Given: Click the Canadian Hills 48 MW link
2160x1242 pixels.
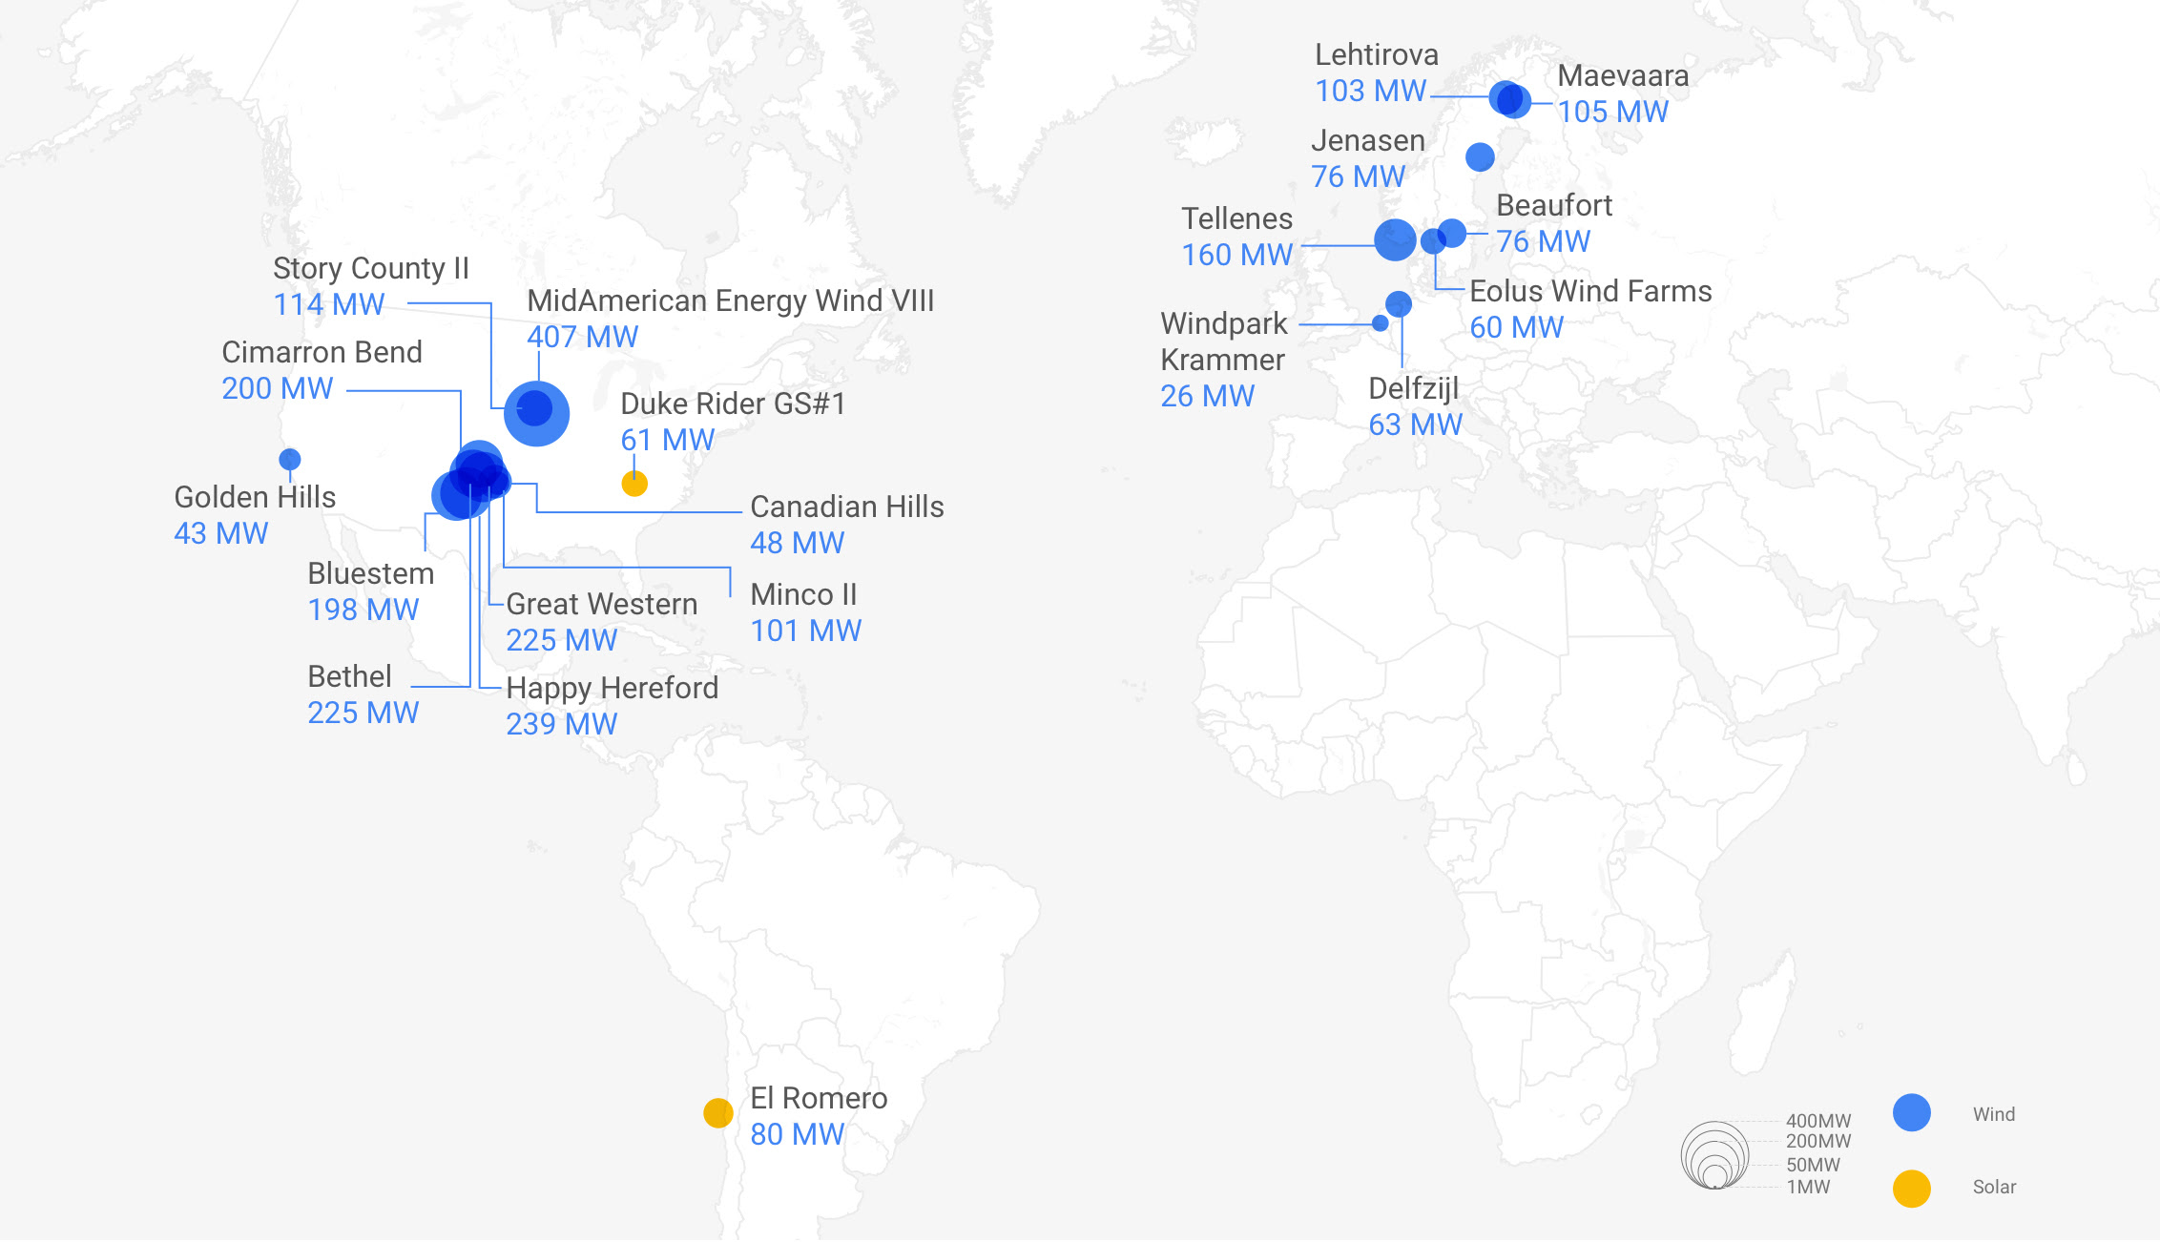Looking at the screenshot, I should (798, 544).
